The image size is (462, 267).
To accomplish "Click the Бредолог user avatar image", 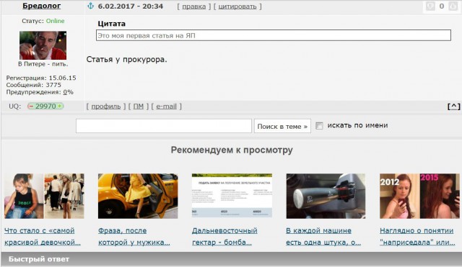I will coord(43,45).
